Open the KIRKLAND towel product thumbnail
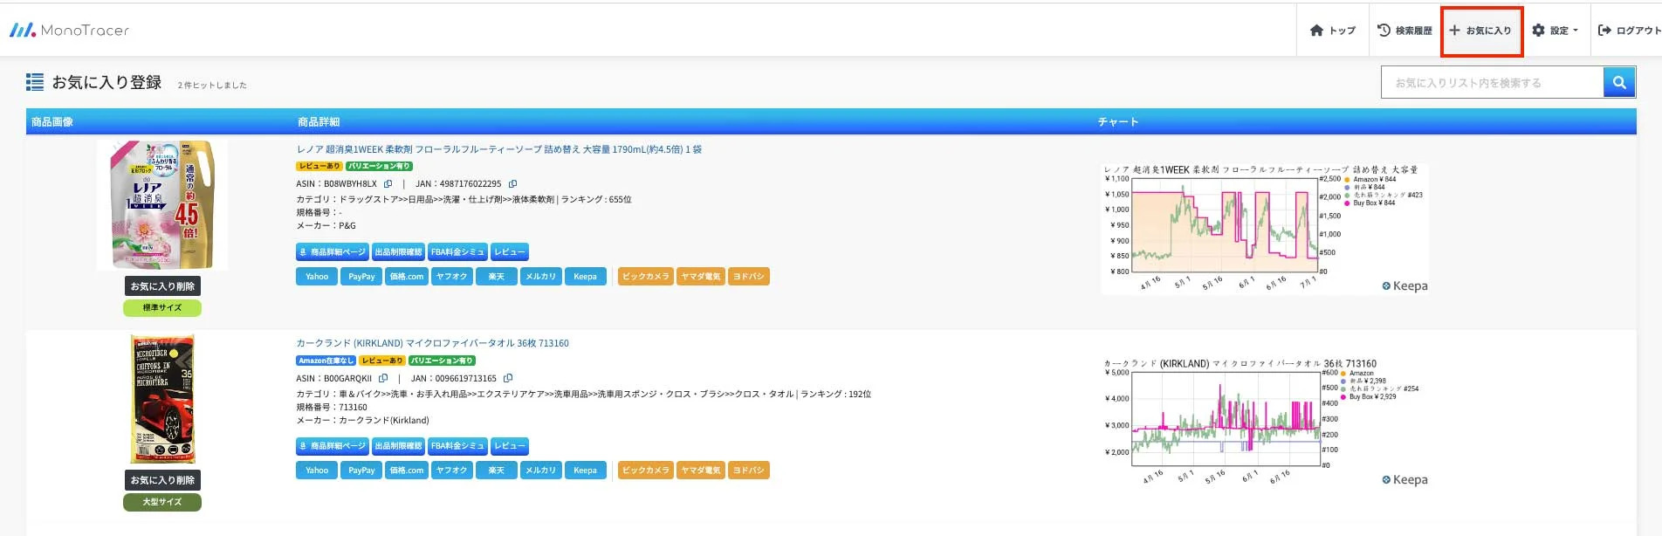Image resolution: width=1662 pixels, height=536 pixels. click(162, 399)
